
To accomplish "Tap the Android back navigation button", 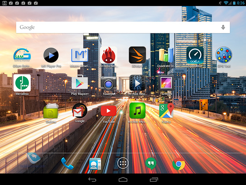I will [x=92, y=180].
